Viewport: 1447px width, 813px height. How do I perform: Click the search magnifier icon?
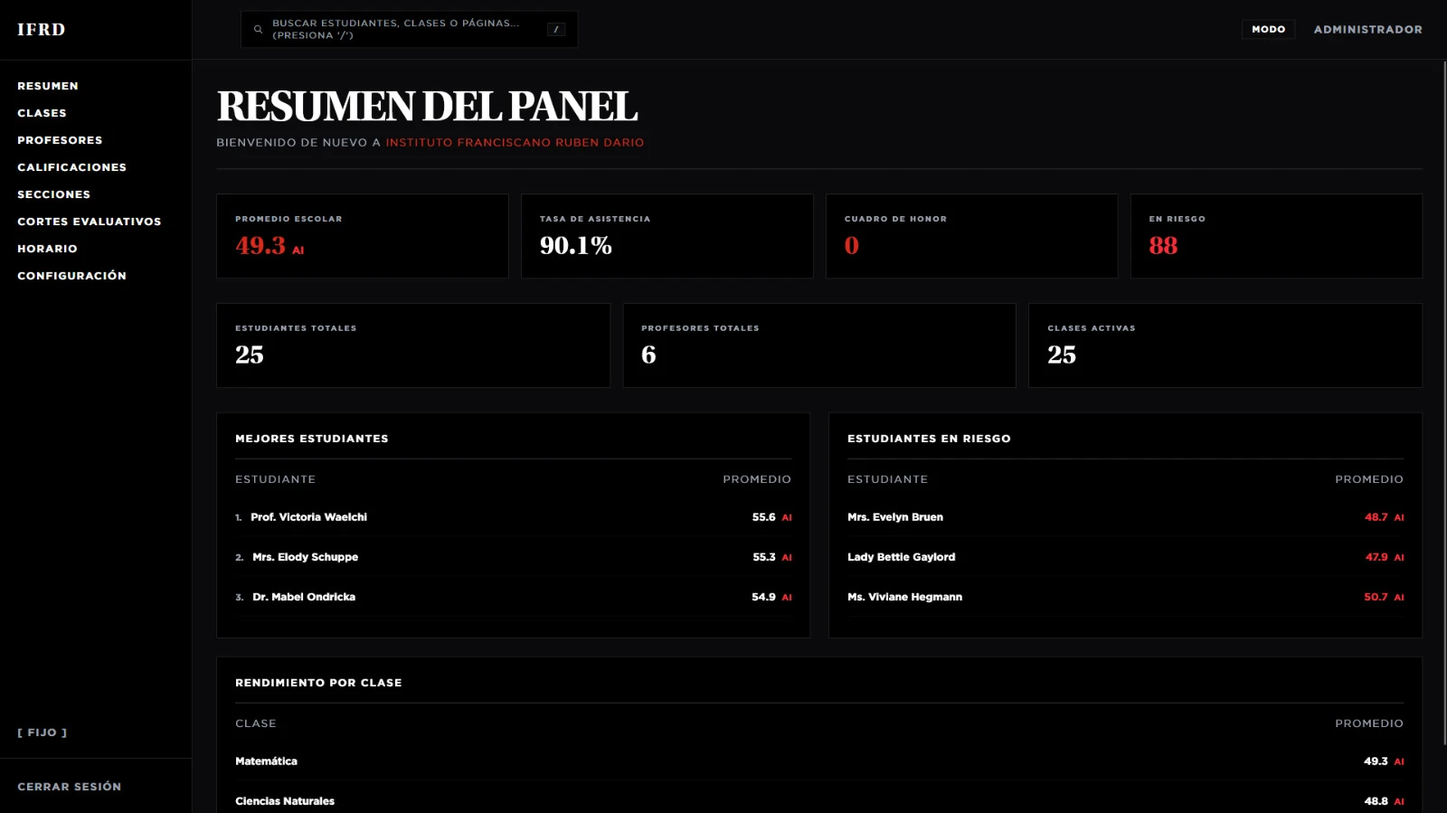[x=258, y=30]
